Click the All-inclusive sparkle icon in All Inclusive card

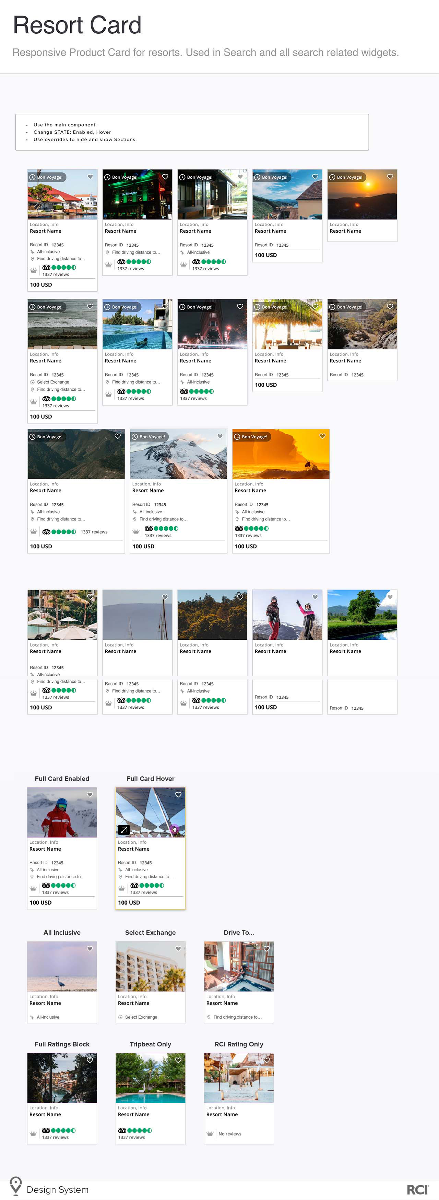click(x=32, y=1017)
